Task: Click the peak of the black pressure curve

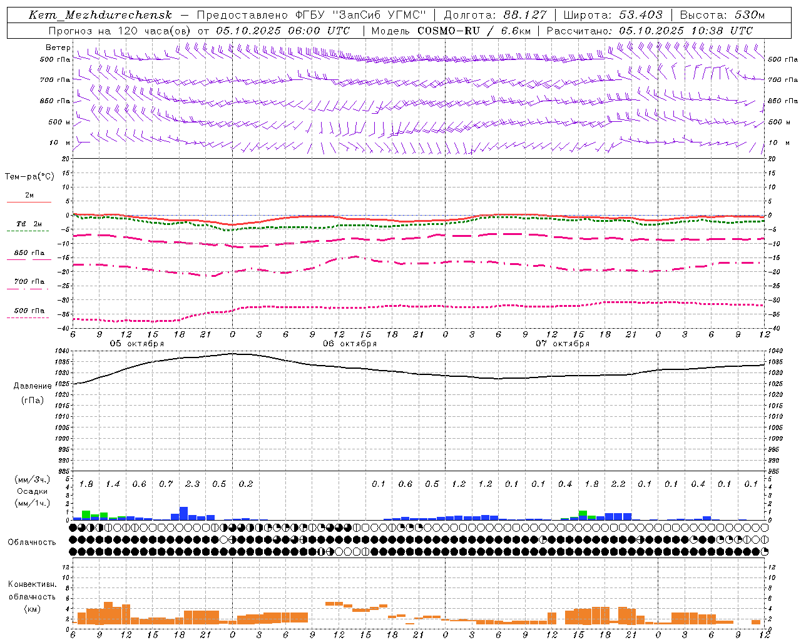Action: point(233,354)
